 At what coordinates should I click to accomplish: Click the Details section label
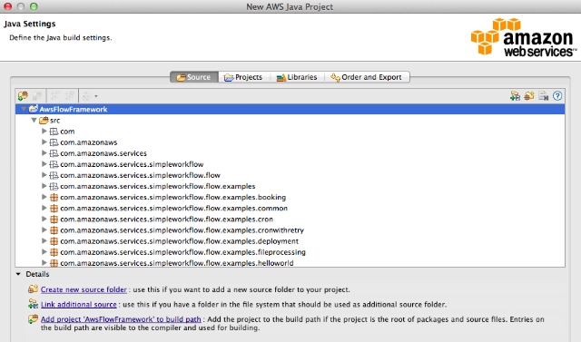pos(37,274)
